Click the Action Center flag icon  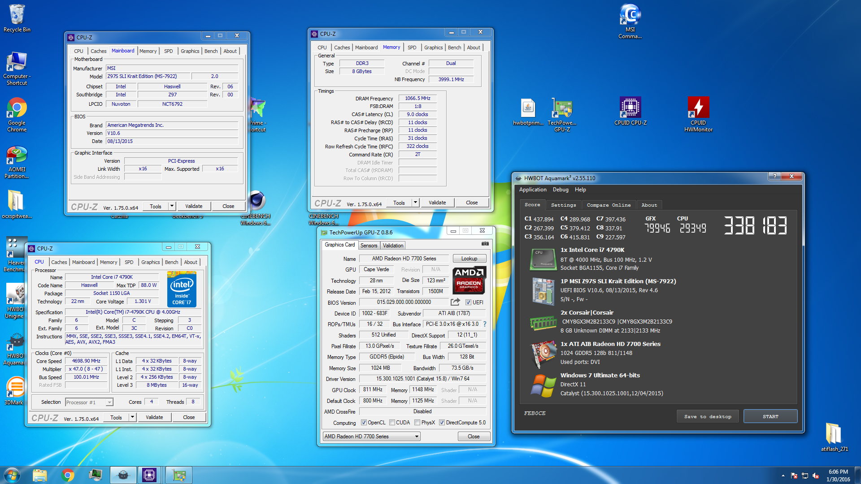point(794,476)
